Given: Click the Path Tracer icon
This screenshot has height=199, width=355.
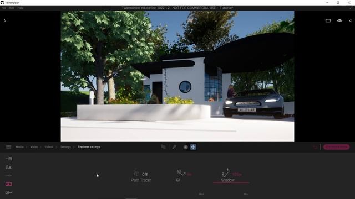Looking at the screenshot, I should (136, 173).
